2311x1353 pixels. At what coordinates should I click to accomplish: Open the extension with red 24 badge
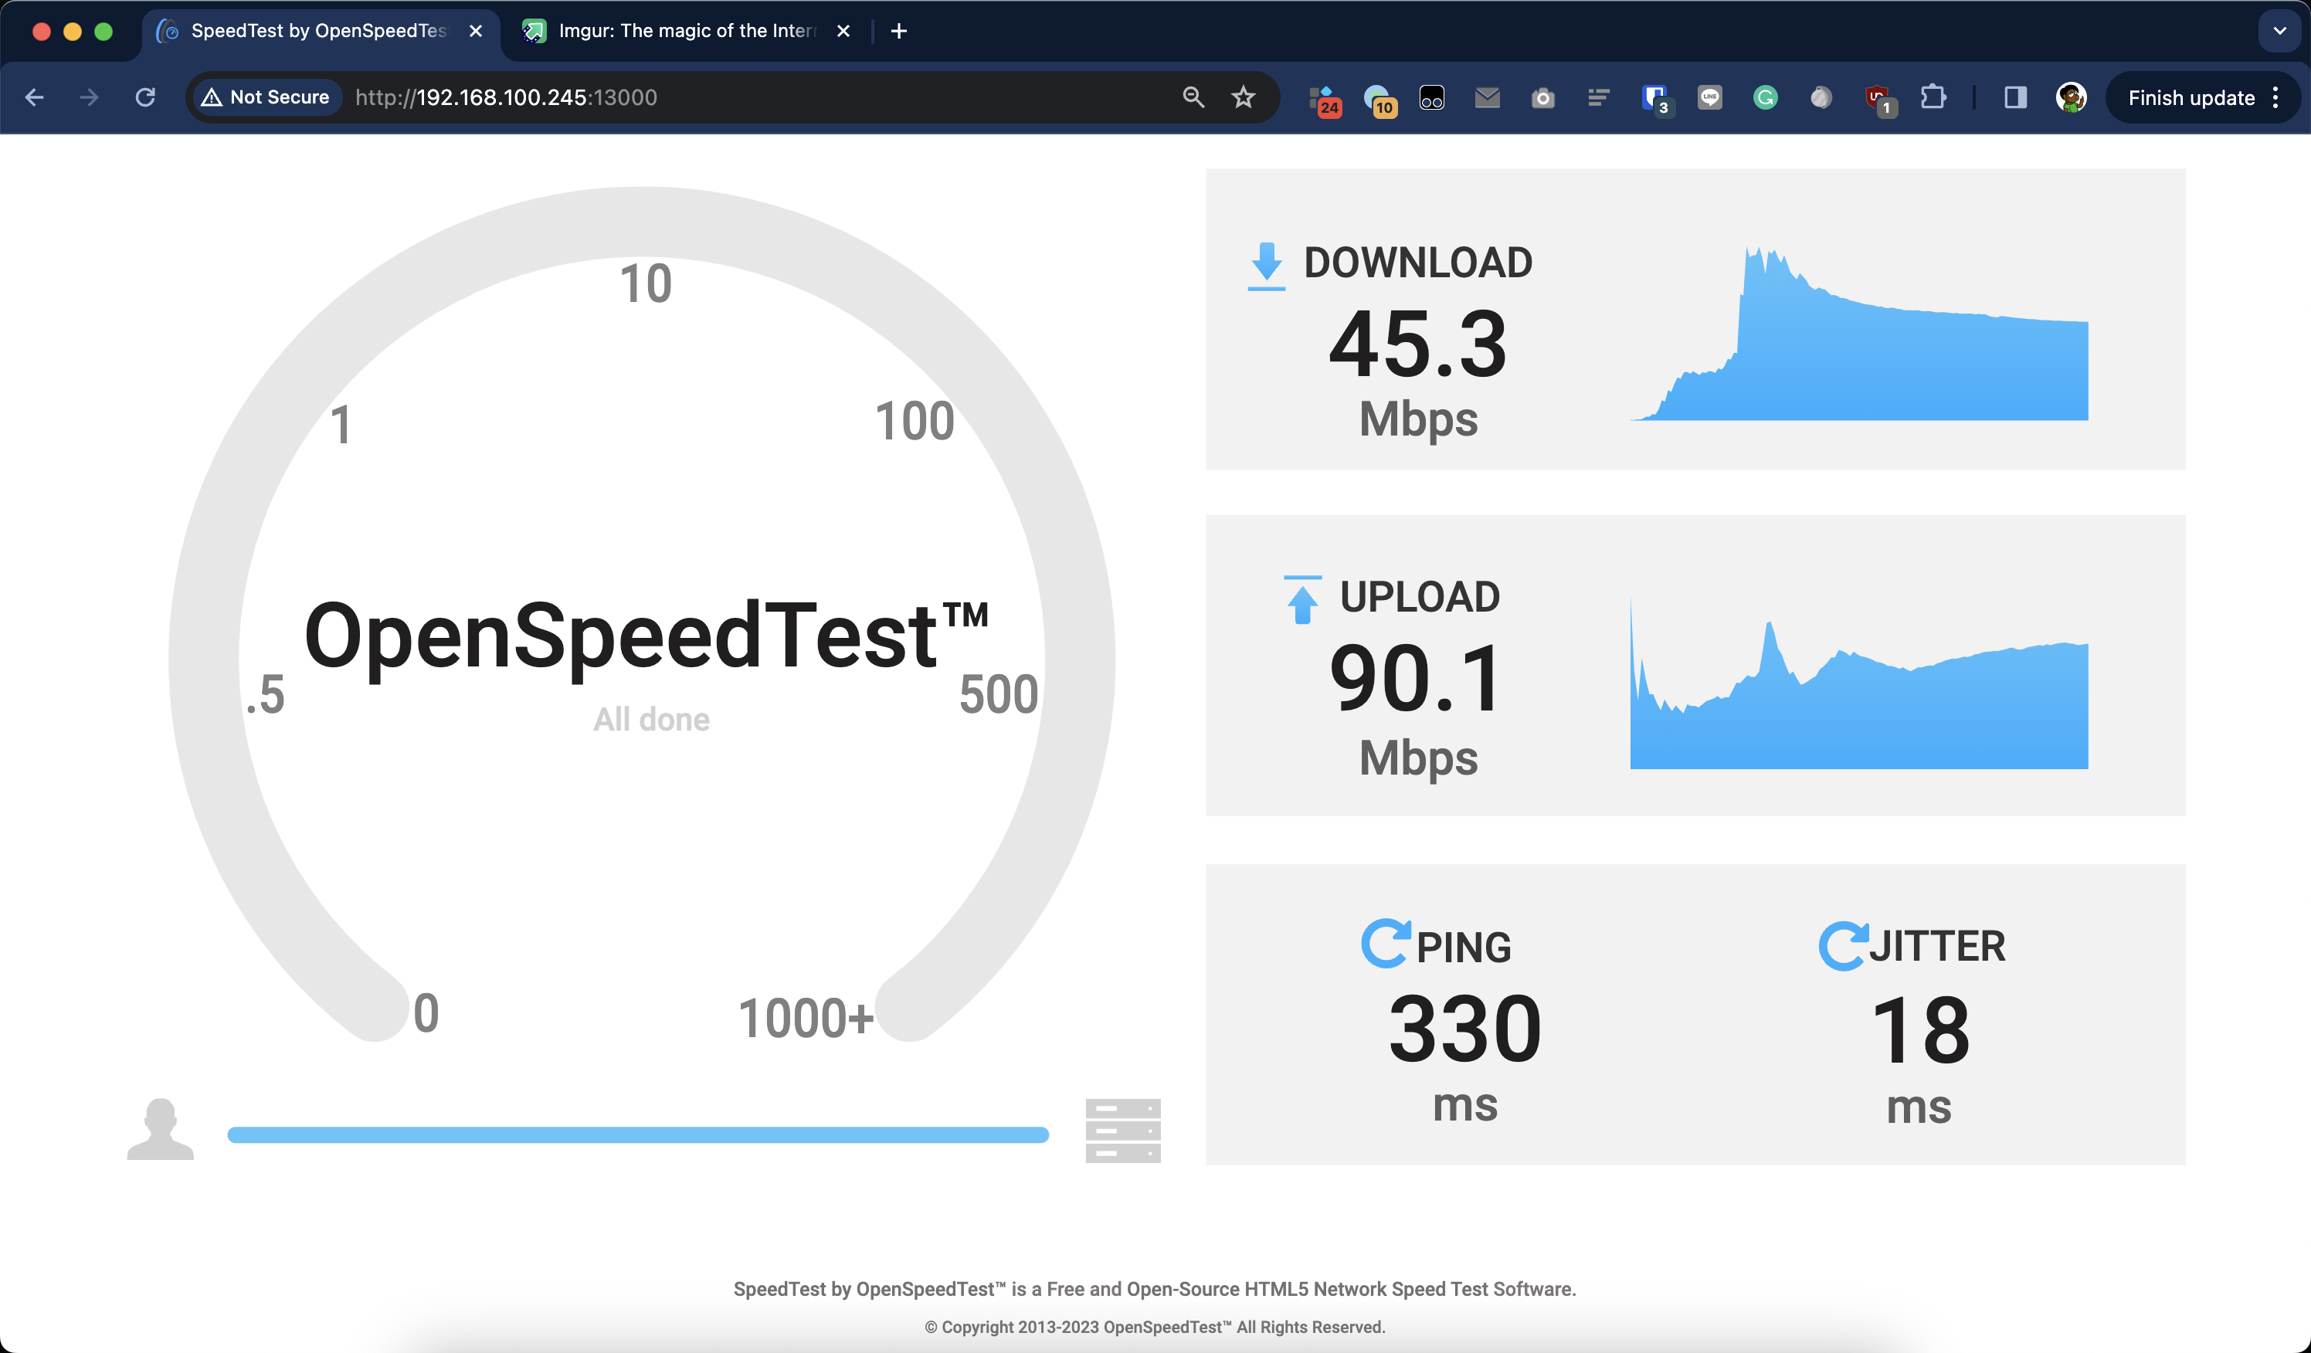(x=1324, y=99)
